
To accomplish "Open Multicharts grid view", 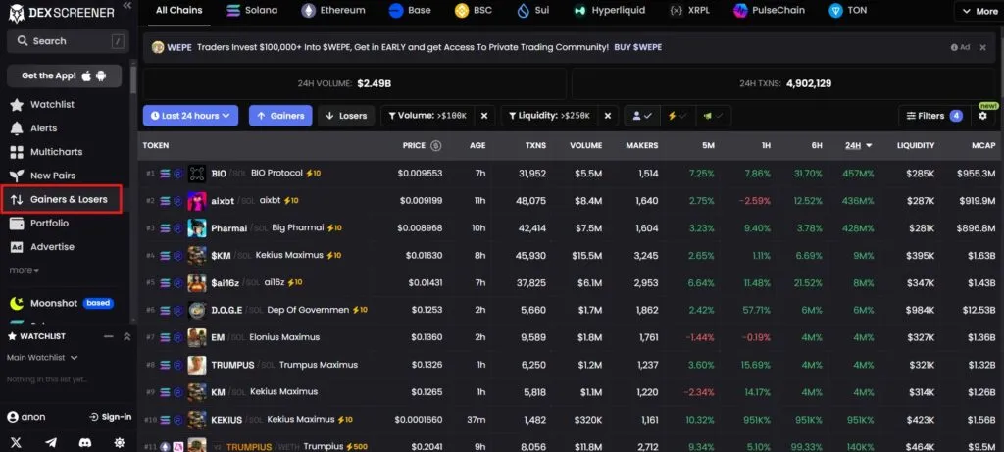I will coord(55,152).
